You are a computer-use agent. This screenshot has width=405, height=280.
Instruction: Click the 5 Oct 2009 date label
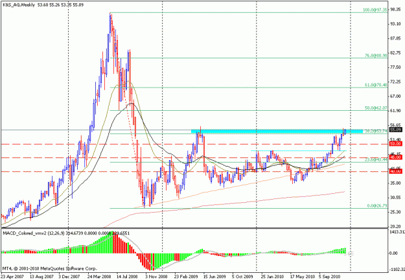click(242, 277)
